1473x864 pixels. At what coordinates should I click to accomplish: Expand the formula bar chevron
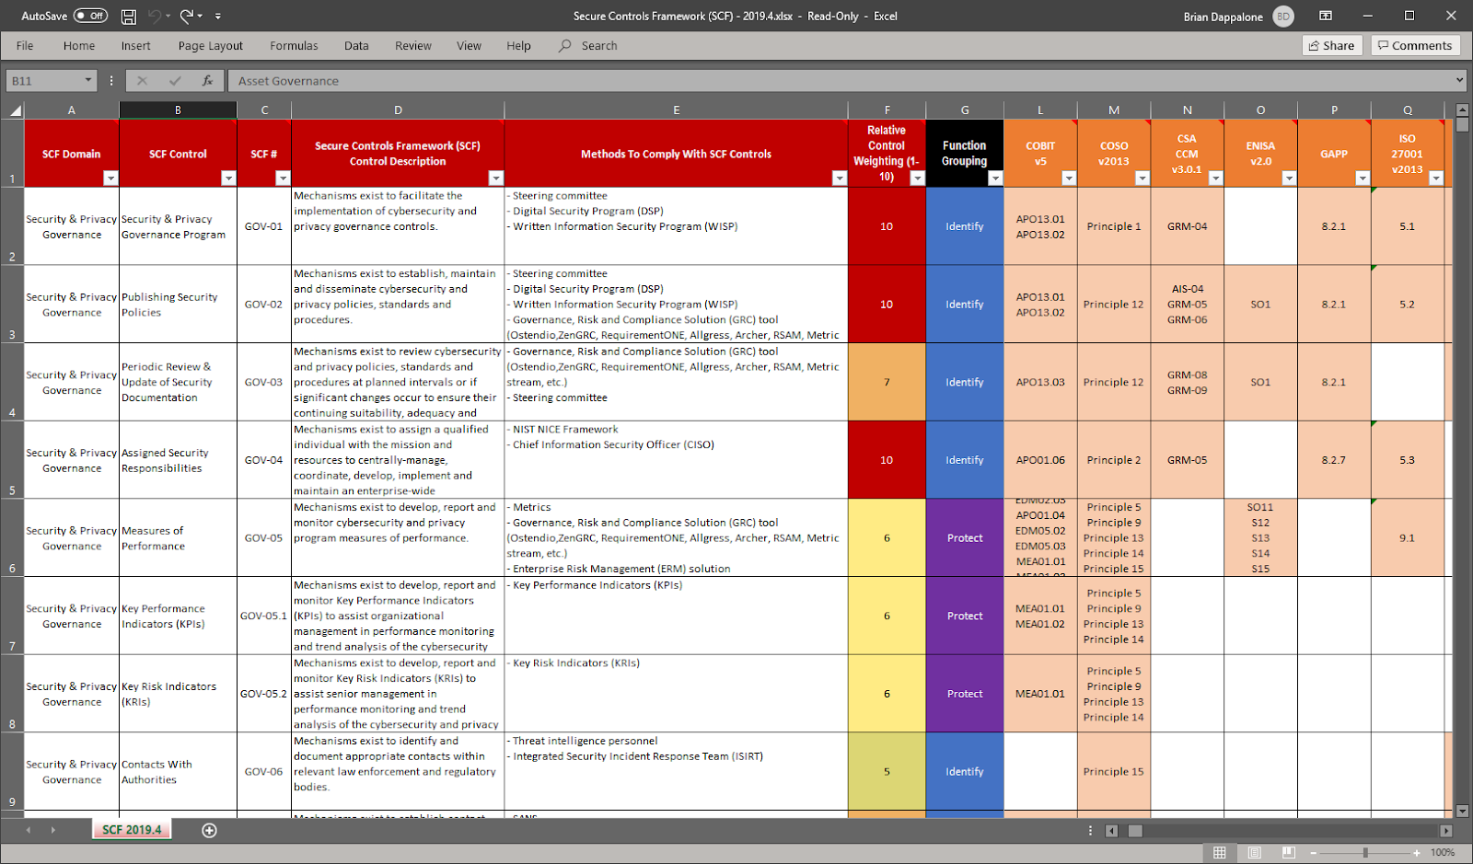tap(1459, 81)
